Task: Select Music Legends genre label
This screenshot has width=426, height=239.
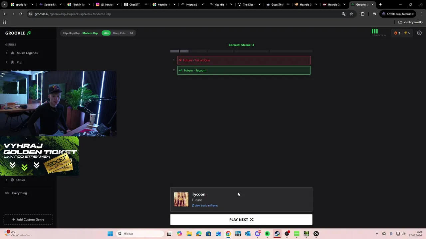Action: 27,53
